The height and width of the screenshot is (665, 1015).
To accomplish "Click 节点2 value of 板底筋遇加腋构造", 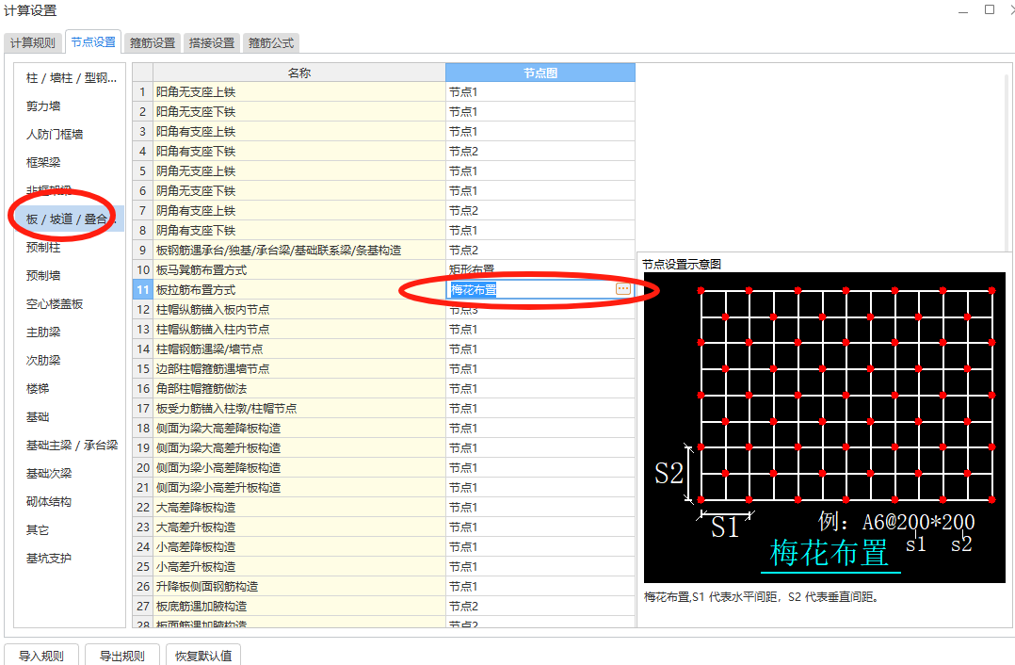I will (540, 606).
